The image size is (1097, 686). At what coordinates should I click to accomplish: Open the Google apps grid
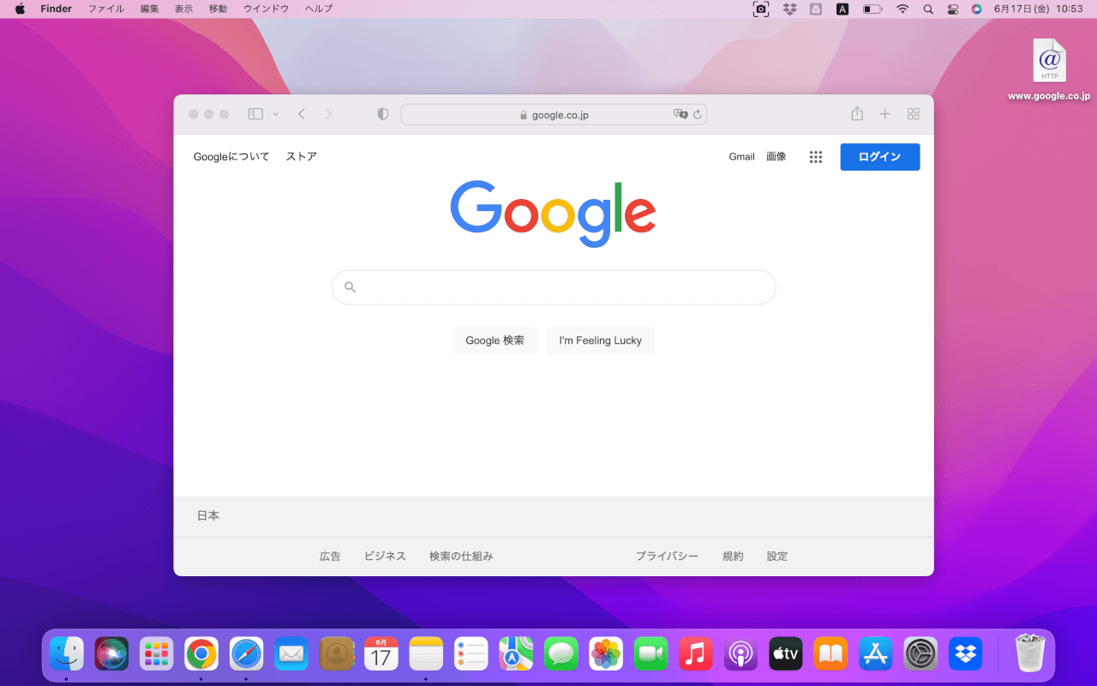(x=816, y=157)
